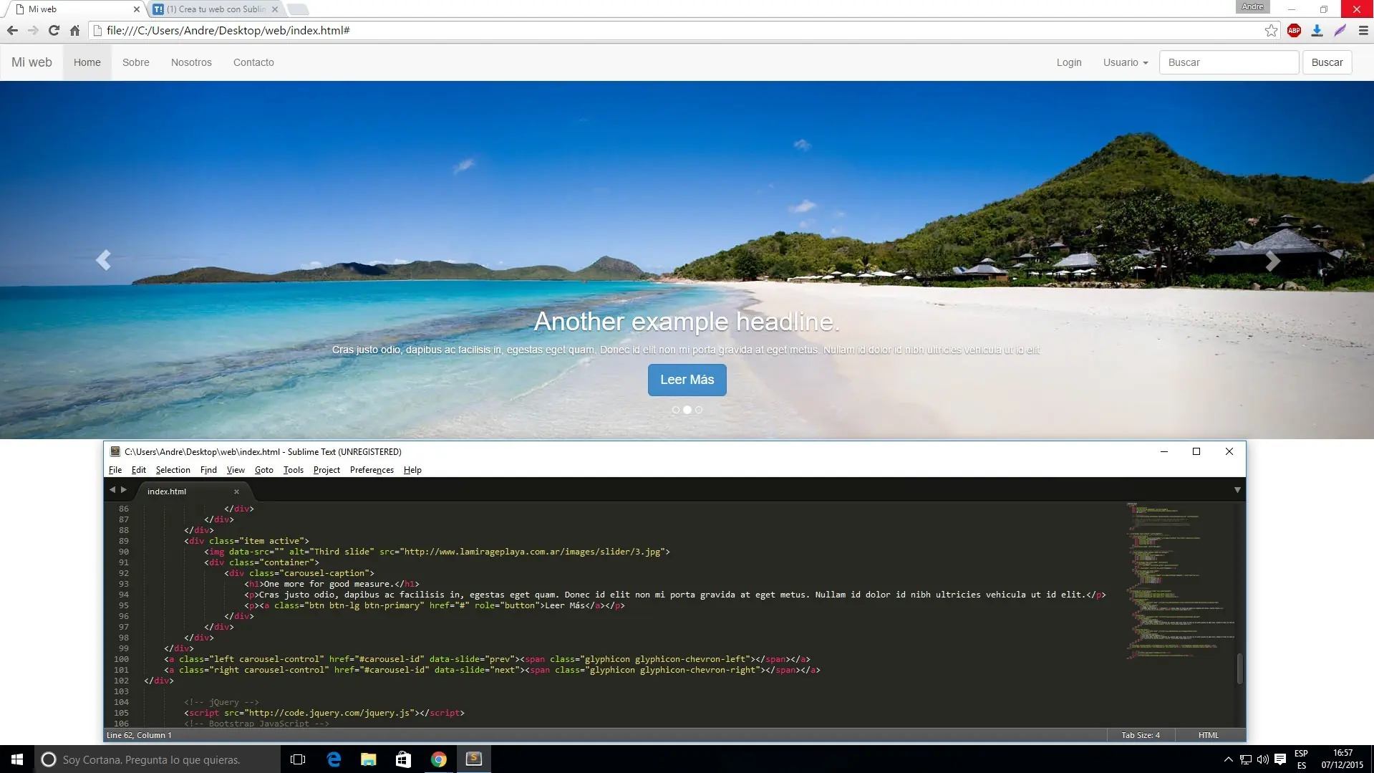Open the Windows Store taskbar icon
Viewport: 1374px width, 773px height.
(x=404, y=759)
